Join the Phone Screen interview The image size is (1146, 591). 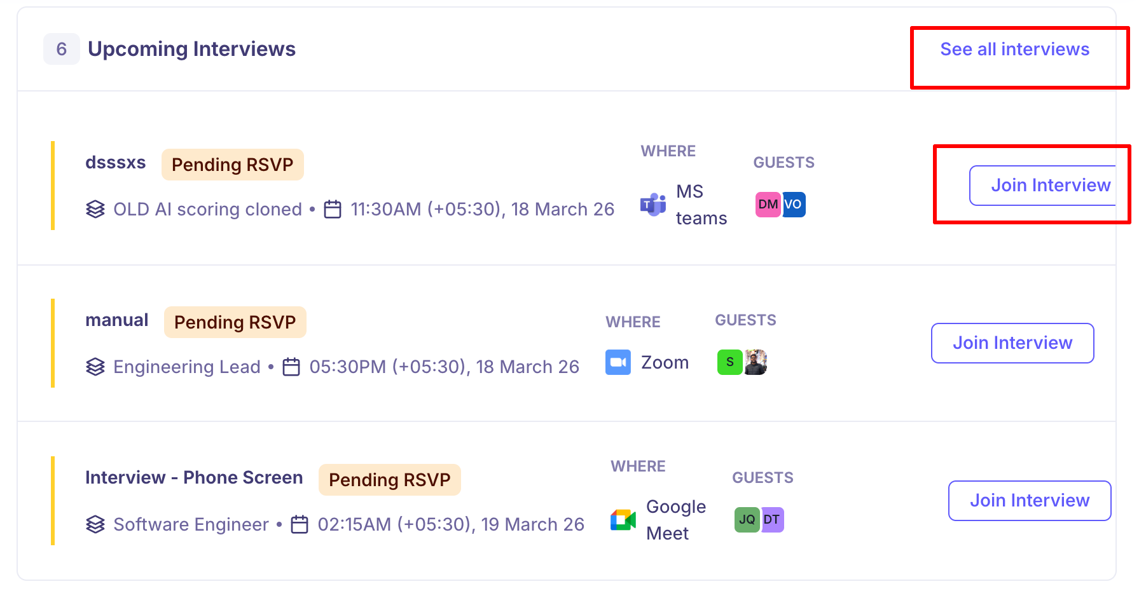tap(1029, 501)
